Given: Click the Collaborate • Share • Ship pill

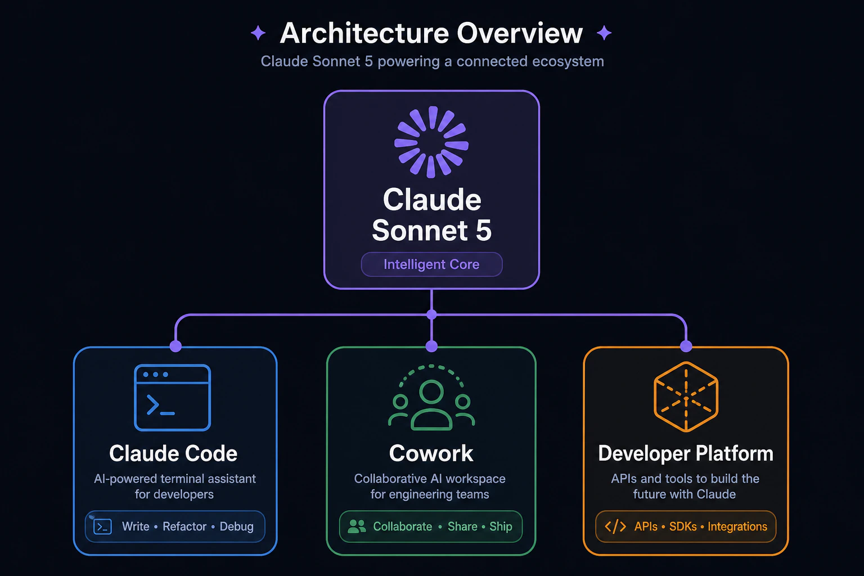Looking at the screenshot, I should (x=431, y=526).
